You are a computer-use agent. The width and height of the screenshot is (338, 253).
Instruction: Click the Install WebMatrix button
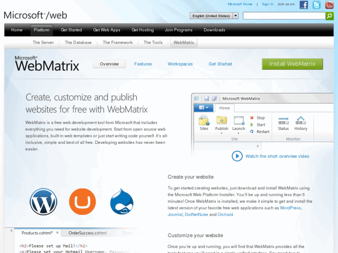point(292,64)
